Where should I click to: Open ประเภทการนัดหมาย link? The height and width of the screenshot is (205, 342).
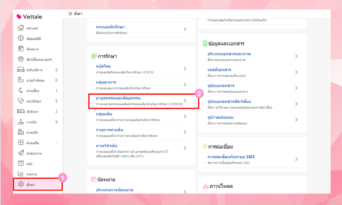115,190
